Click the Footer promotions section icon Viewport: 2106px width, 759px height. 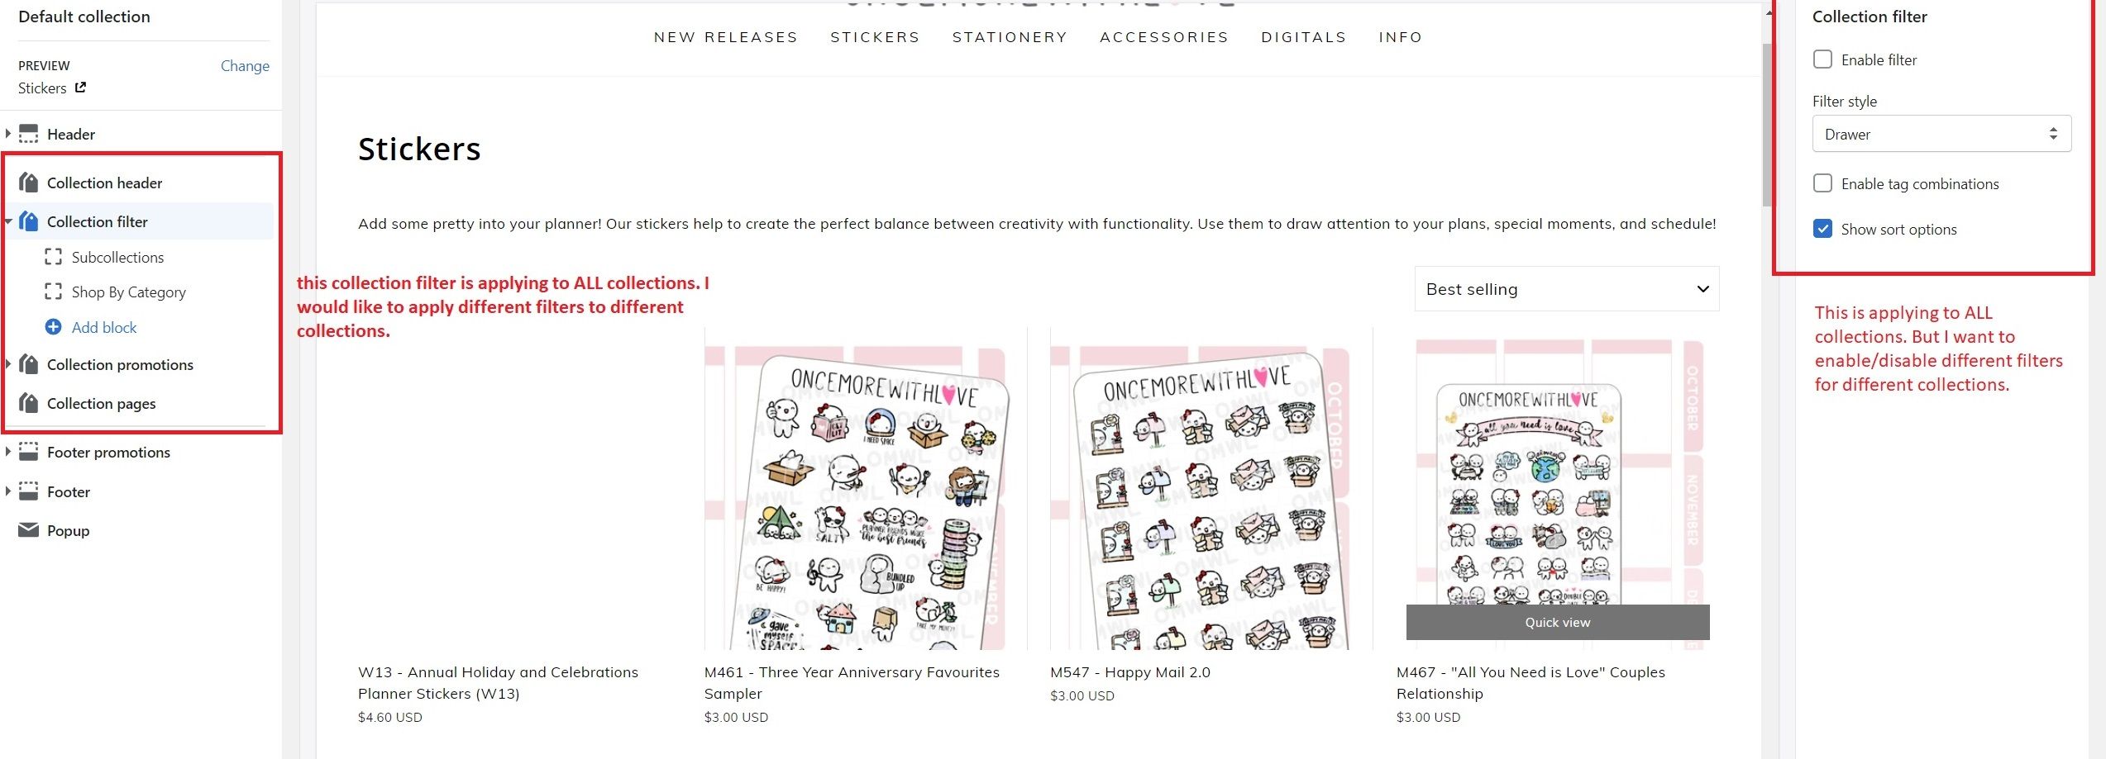(x=29, y=452)
